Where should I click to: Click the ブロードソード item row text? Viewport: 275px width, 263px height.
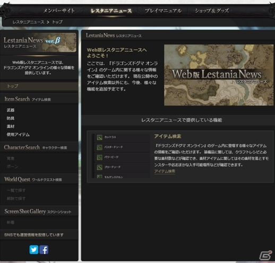pos(113,167)
